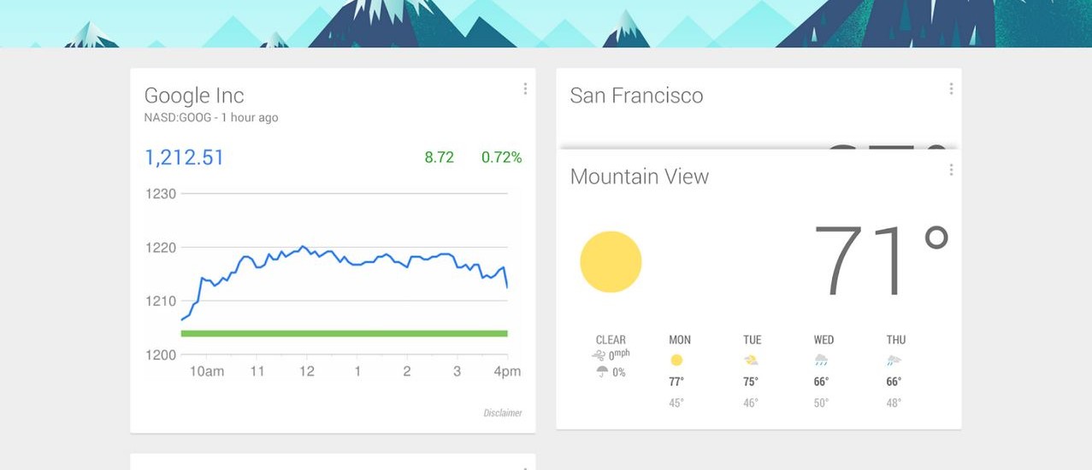Select Thursday's rain forecast icon
1092x470 pixels.
pos(894,361)
